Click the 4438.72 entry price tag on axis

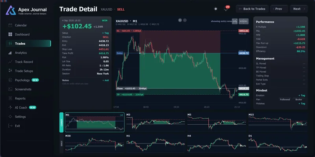244,53
